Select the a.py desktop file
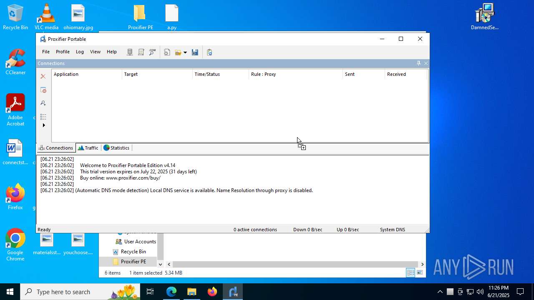Screen dimensions: 534x300 pos(172,17)
